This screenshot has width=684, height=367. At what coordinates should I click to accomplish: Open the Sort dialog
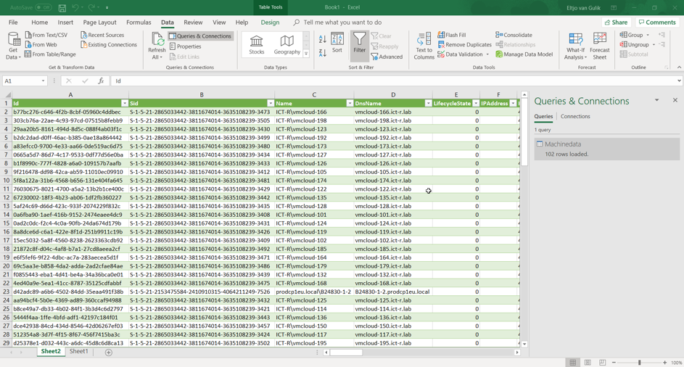click(337, 43)
